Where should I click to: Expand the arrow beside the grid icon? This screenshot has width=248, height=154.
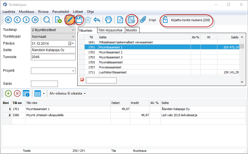tap(44, 93)
